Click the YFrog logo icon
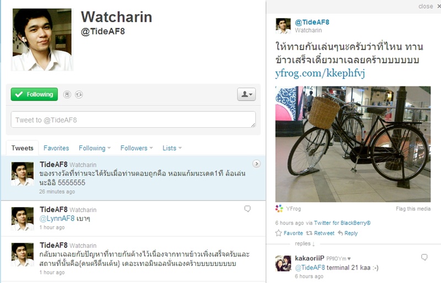441x283 pixels. 279,209
